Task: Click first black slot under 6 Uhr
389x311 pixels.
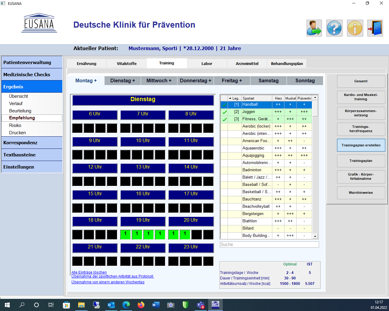Action: 77,128
